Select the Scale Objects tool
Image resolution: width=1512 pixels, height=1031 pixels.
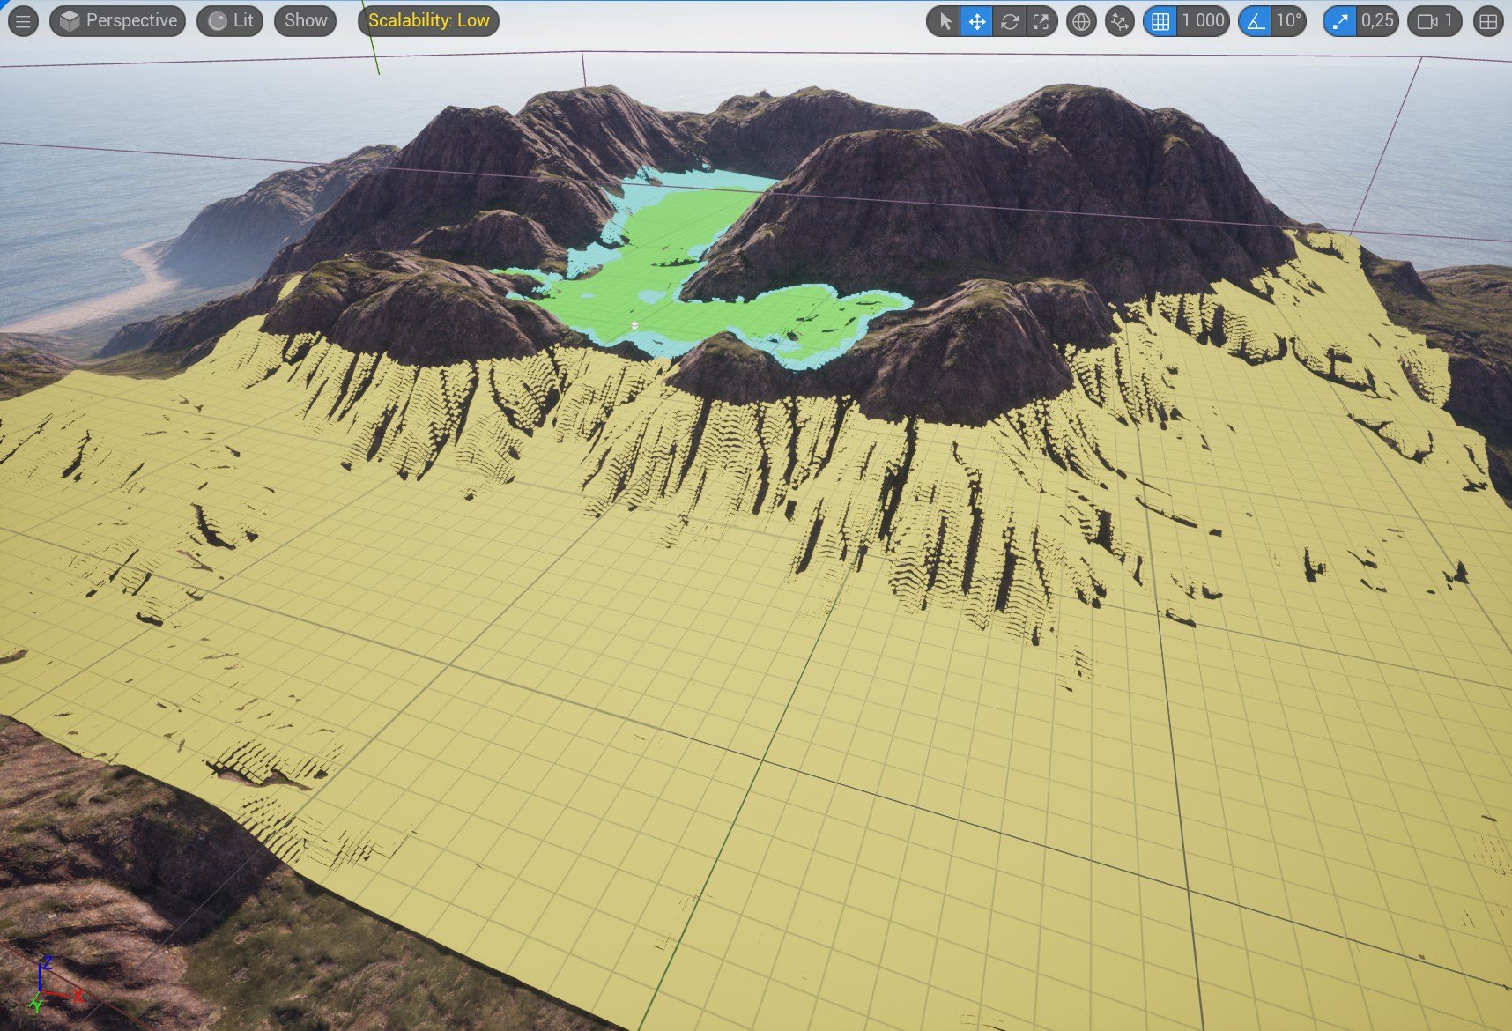(1041, 21)
